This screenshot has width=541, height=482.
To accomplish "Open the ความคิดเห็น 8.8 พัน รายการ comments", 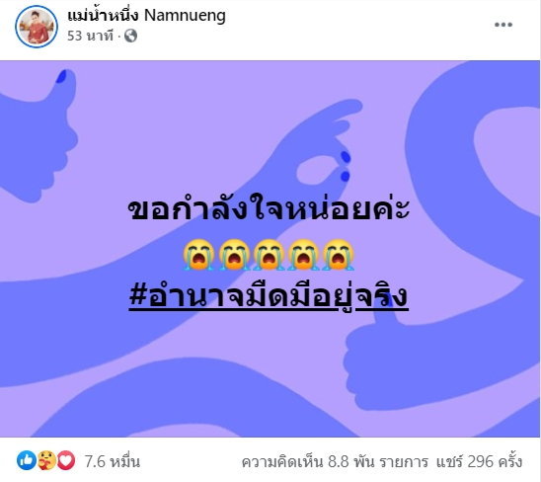I will pos(335,461).
